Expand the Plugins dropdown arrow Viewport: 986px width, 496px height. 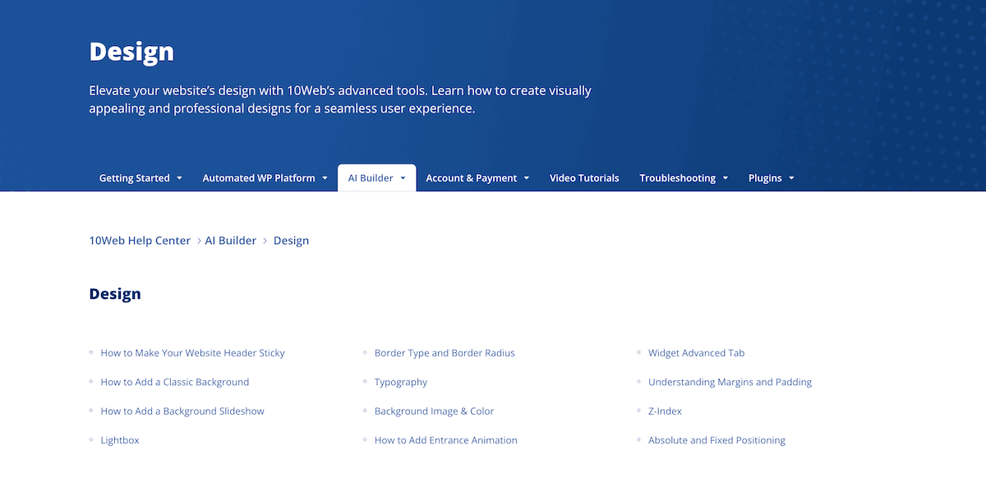(x=791, y=178)
